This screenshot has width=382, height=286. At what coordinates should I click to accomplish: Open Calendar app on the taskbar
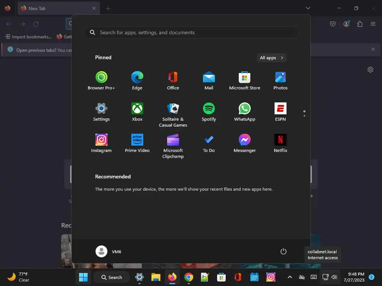[x=254, y=277]
